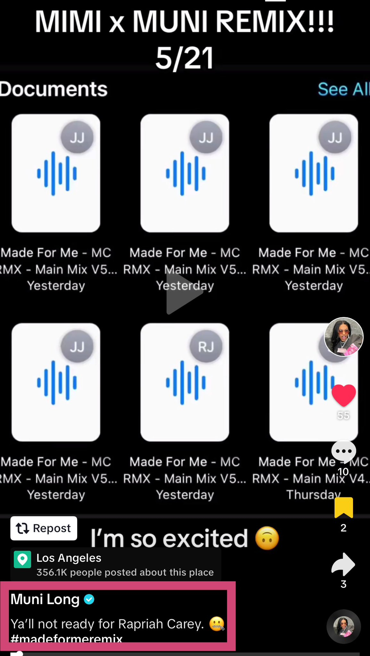This screenshot has width=370, height=656.
Task: Tap the share arrow icon
Action: pyautogui.click(x=343, y=564)
